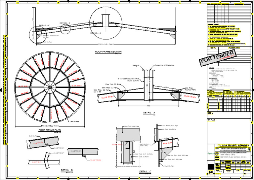Select the underlined "DETAIL B" title
This screenshot has height=180, width=254.
(x=67, y=170)
